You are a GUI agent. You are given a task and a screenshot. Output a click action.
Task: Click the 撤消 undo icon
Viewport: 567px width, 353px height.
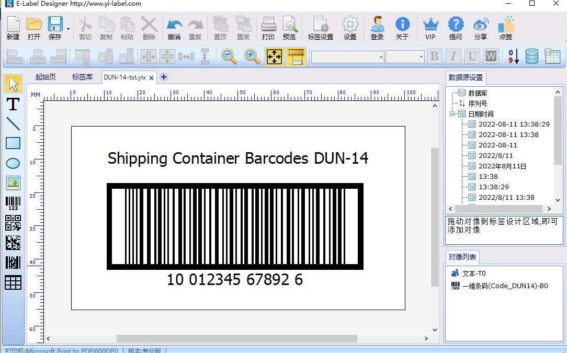click(174, 29)
